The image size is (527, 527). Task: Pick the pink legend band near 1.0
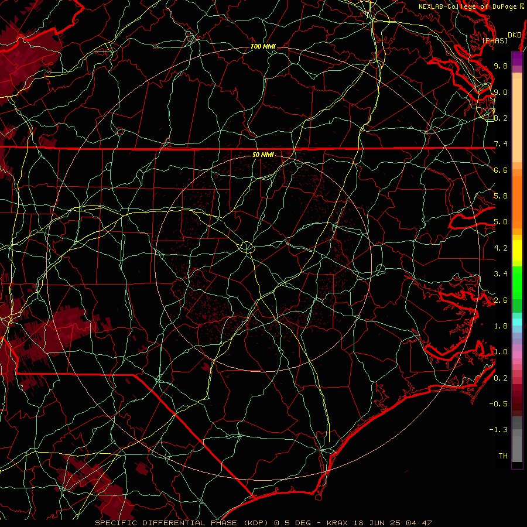(517, 354)
